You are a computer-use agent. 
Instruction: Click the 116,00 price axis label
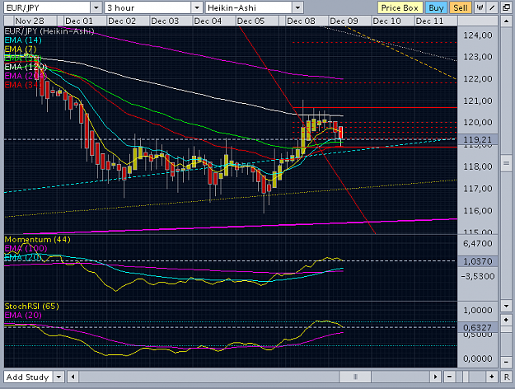pyautogui.click(x=478, y=211)
